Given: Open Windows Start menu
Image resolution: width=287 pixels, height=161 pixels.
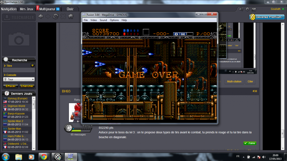Looking at the screenshot, I should 5,157.
